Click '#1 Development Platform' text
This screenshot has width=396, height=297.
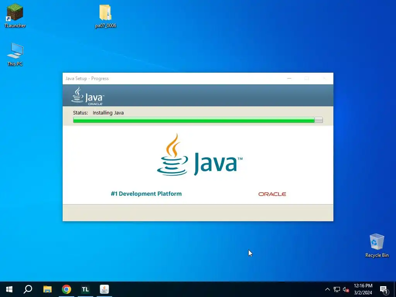pos(146,194)
